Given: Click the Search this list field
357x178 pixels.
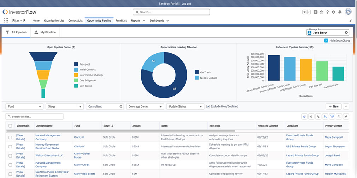Looking at the screenshot, I should click(35, 117).
